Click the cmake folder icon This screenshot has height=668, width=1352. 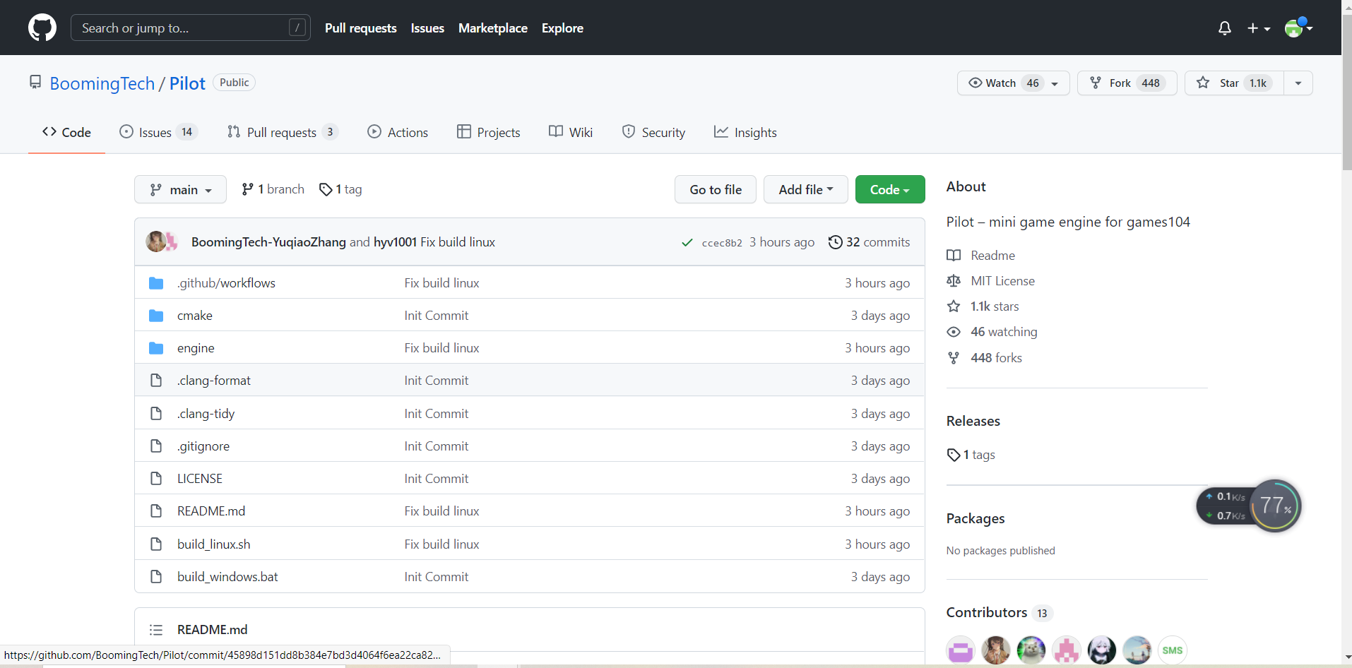(x=156, y=316)
